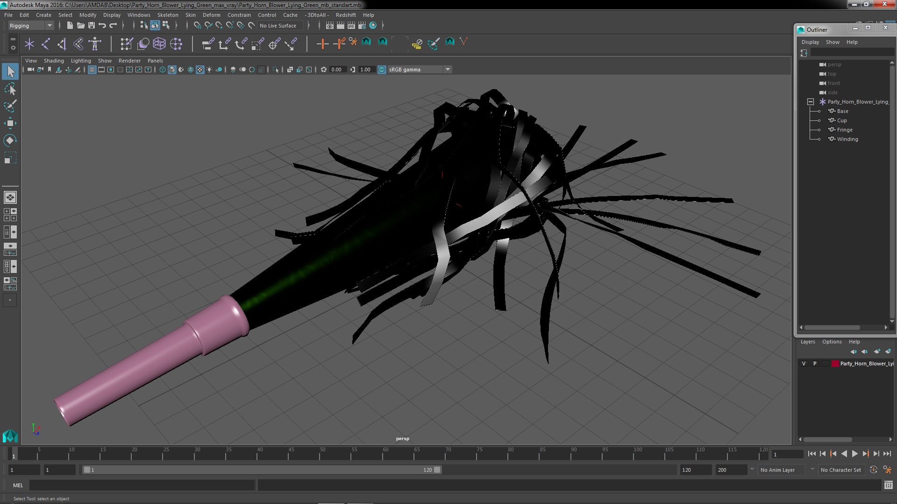The height and width of the screenshot is (504, 897).
Task: Toggle smooth shade all in viewport
Action: [x=172, y=70]
